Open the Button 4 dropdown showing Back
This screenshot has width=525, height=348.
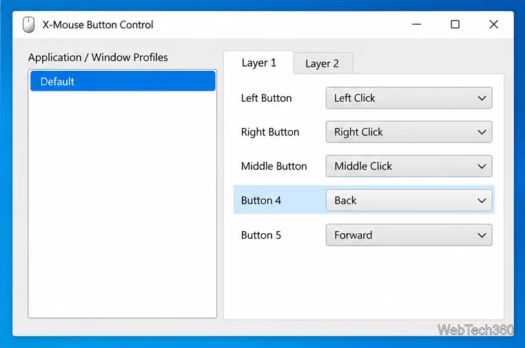[x=409, y=201]
